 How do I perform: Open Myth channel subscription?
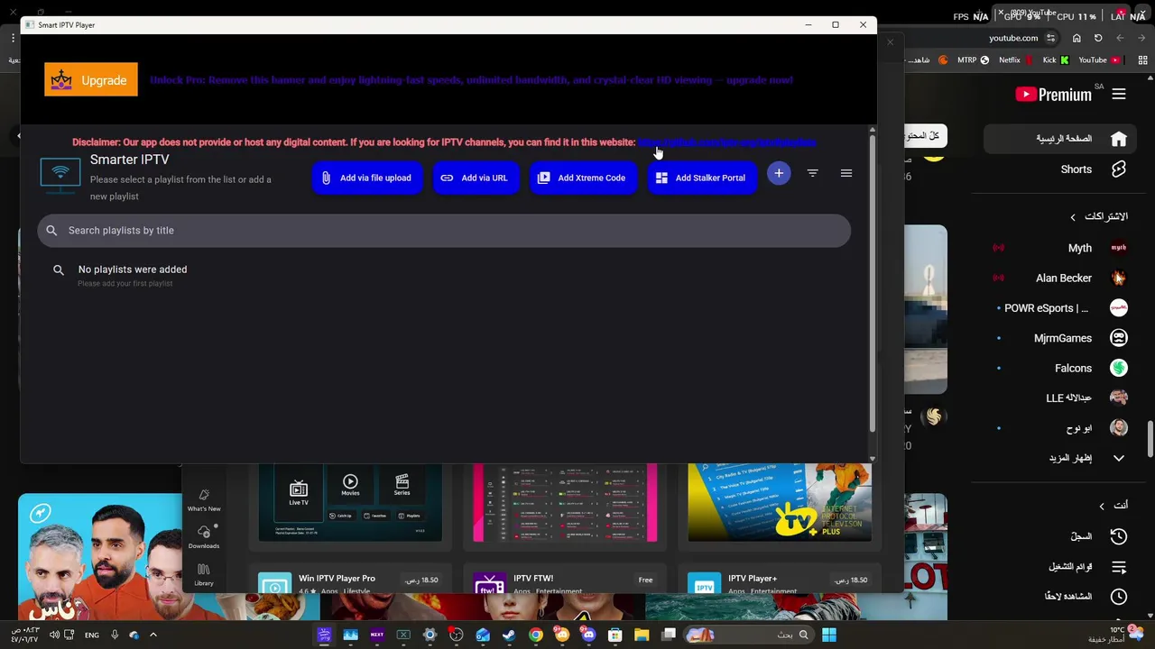pyautogui.click(x=1060, y=248)
